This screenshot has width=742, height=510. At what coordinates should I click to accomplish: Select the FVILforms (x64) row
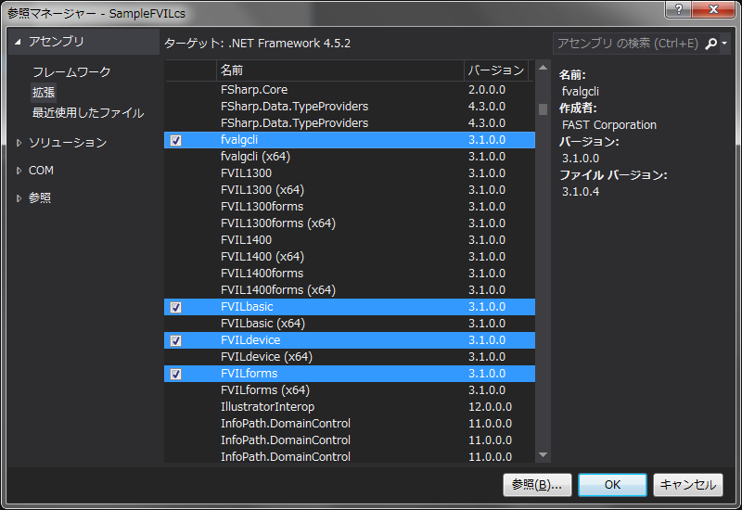point(350,390)
